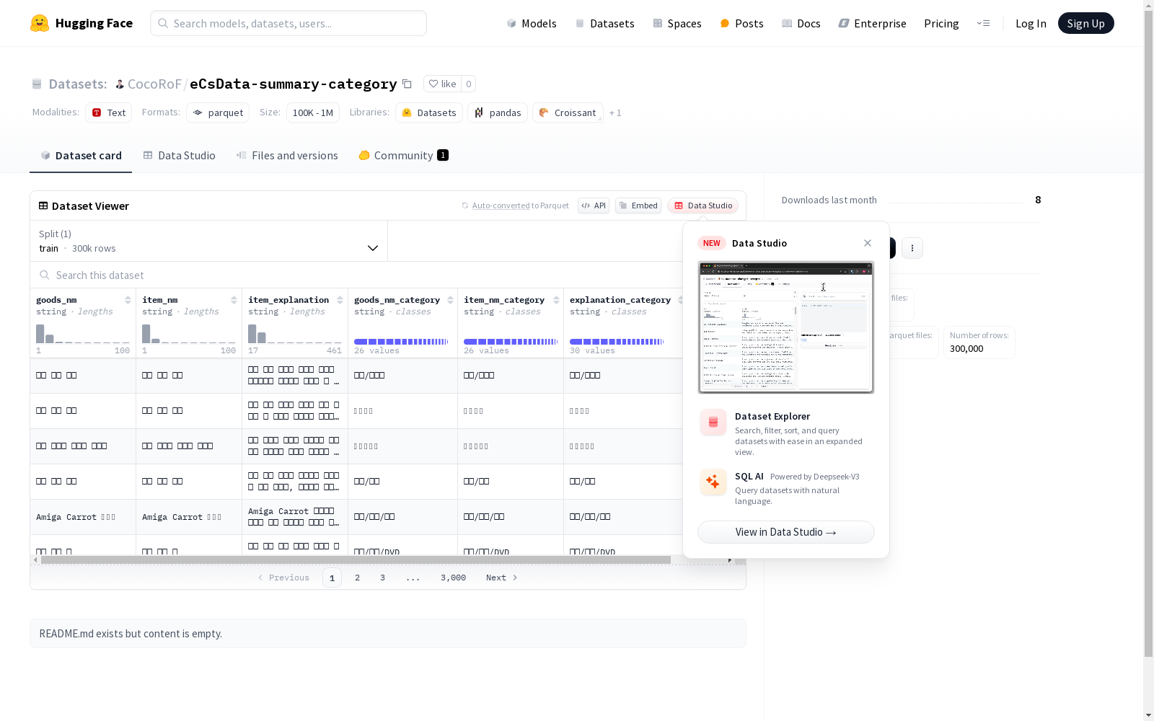Click the Embed button
Screen dimensions: 1154x721
(x=638, y=205)
